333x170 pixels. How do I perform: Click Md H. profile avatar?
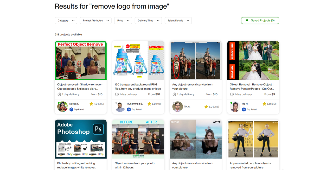[235, 106]
